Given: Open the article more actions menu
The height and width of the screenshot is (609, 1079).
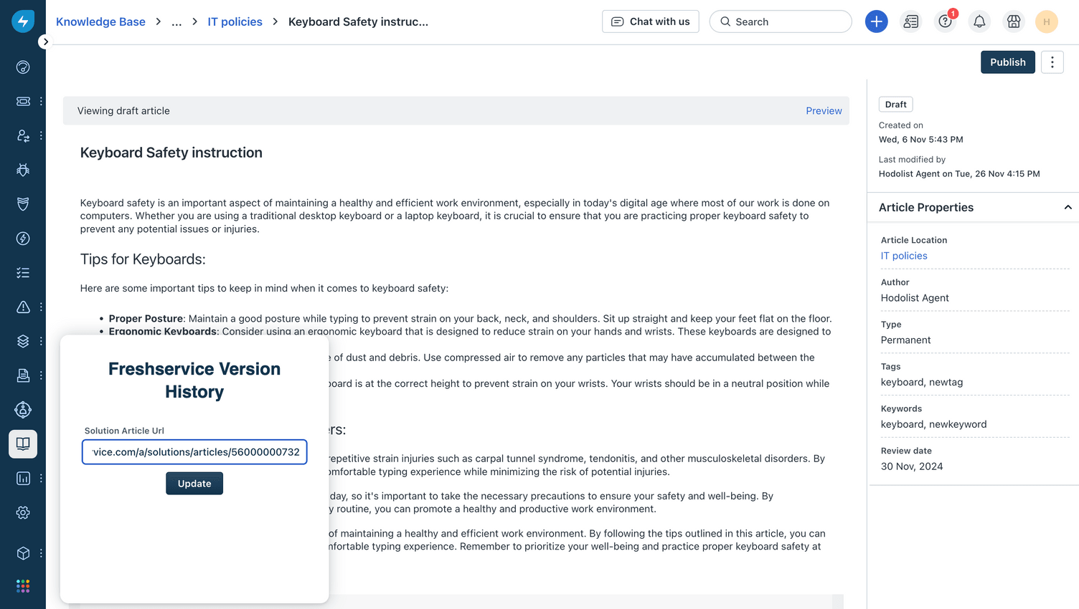Looking at the screenshot, I should coord(1052,62).
